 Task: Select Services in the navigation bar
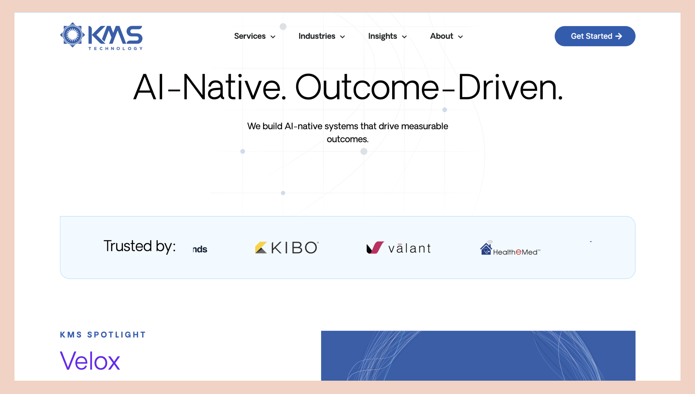click(249, 36)
